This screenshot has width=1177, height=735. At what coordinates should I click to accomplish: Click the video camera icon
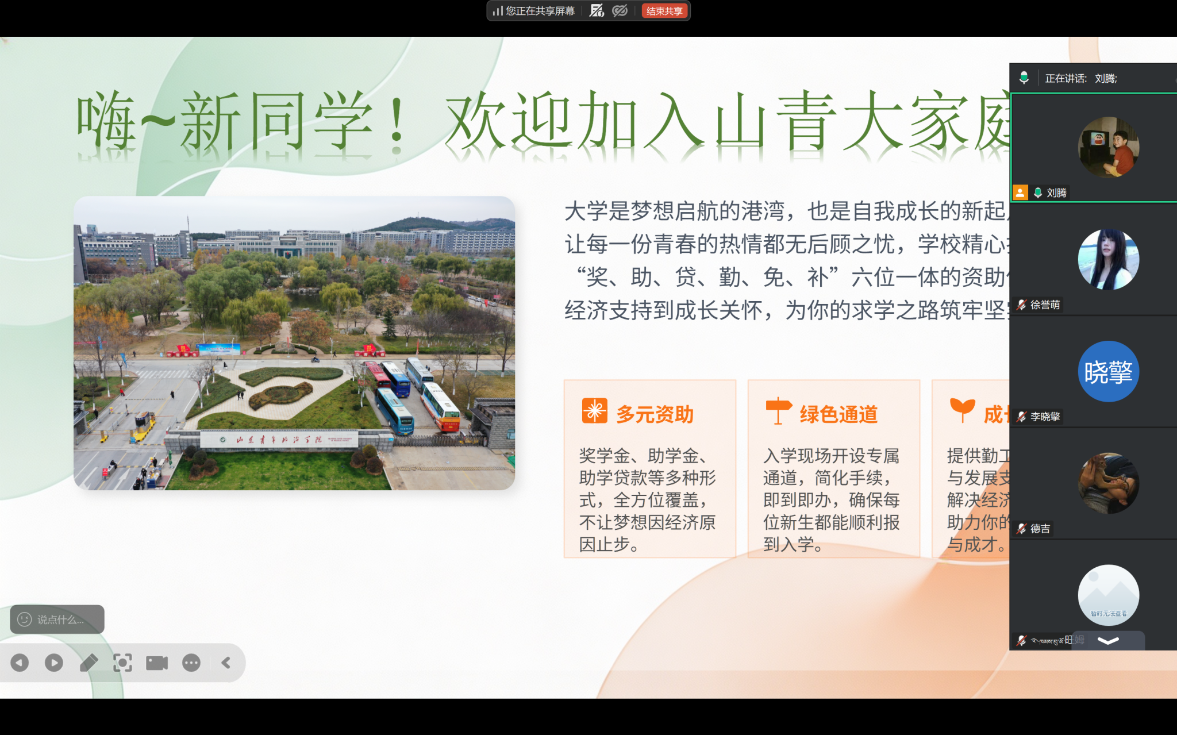click(x=157, y=663)
